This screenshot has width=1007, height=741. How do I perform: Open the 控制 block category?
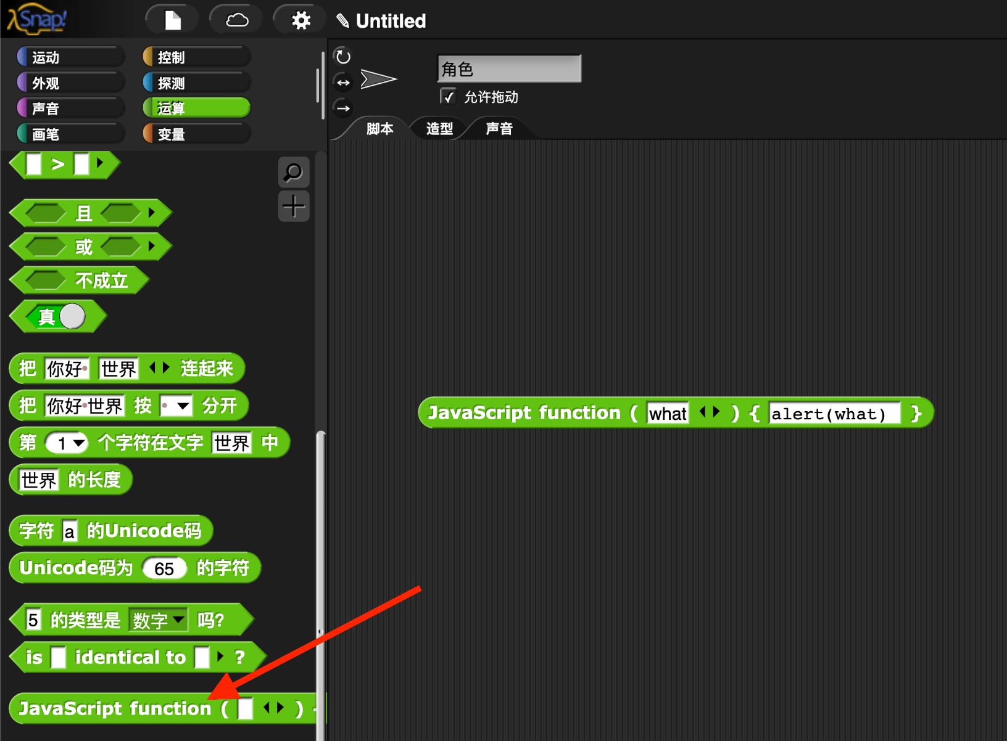[x=196, y=55]
